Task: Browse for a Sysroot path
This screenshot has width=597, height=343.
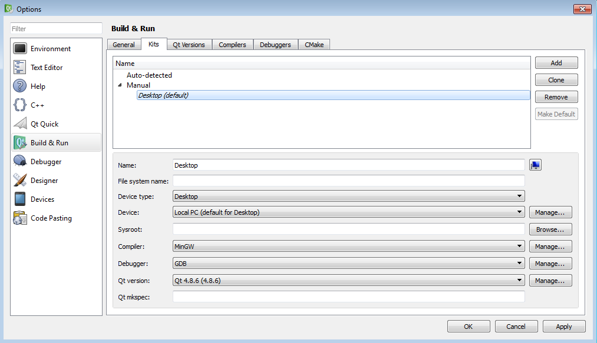Action: click(x=550, y=229)
